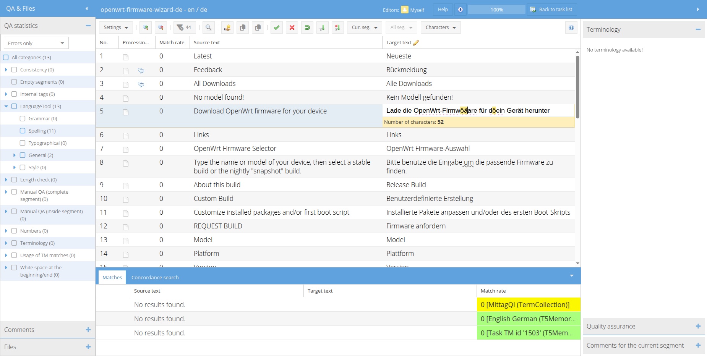
Task: Click the filter reset icon showing 44
Action: [x=184, y=28]
